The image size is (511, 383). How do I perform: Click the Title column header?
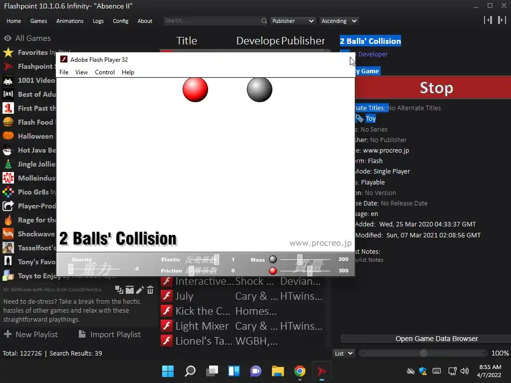click(187, 41)
